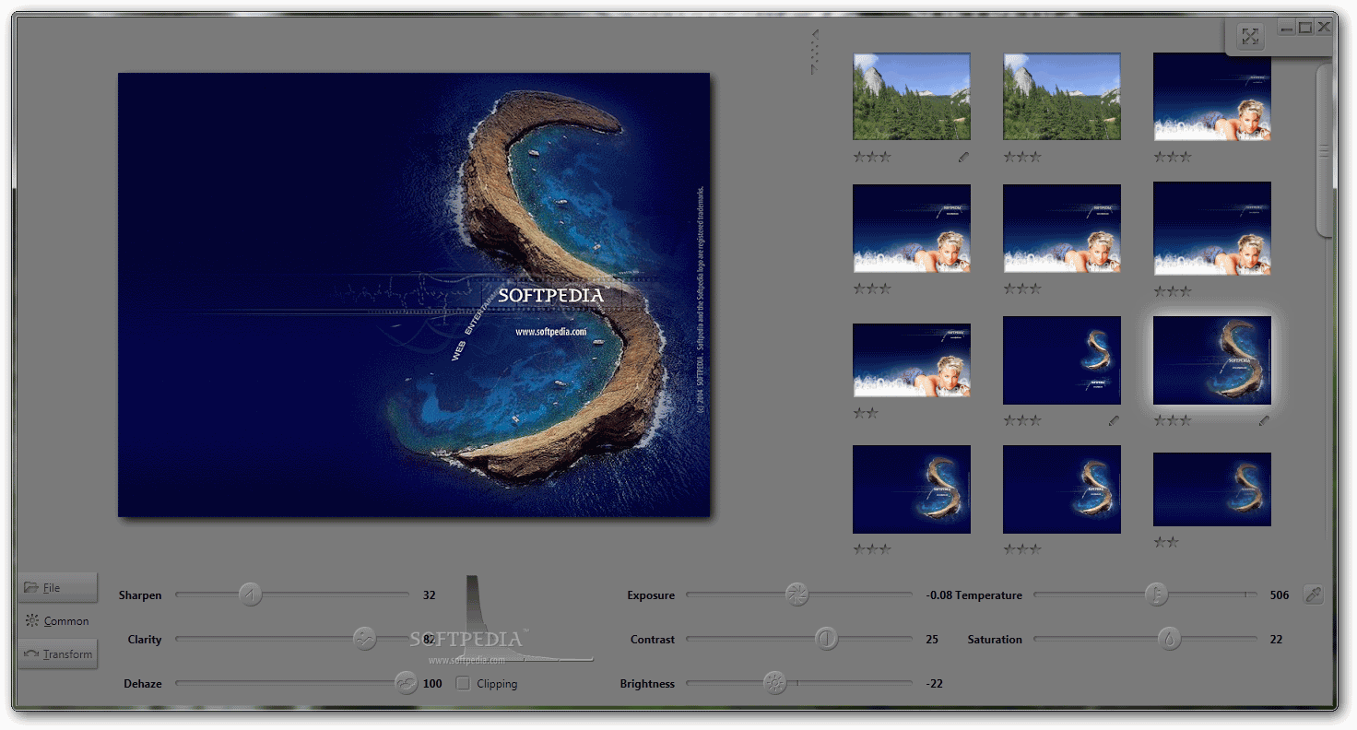Viewport: 1357px width, 730px height.
Task: Select the small S-island thumbnail with pencil mark
Action: coord(1062,360)
